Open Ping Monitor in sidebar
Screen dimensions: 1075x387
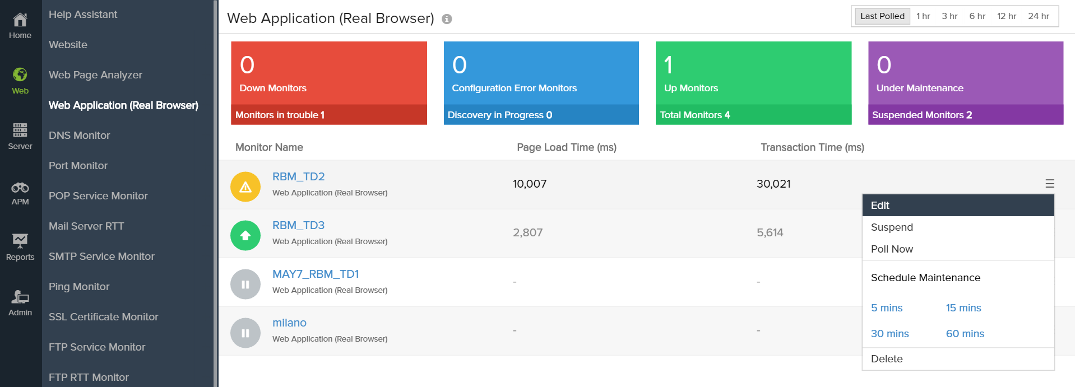click(x=79, y=287)
